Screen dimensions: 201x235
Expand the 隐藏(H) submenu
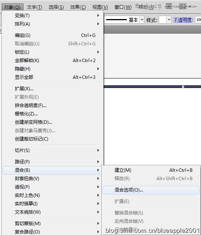[x=57, y=69]
